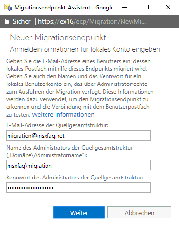
Task: Continue with the Weiter button
Action: (79, 213)
